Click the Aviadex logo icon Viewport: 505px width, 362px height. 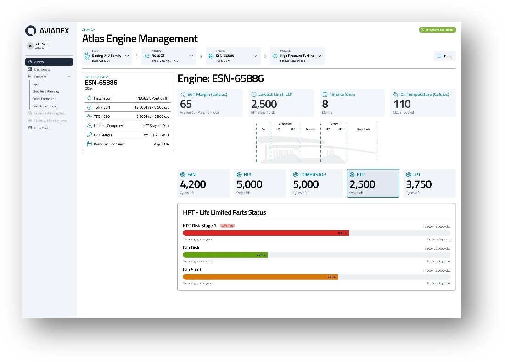coord(31,31)
